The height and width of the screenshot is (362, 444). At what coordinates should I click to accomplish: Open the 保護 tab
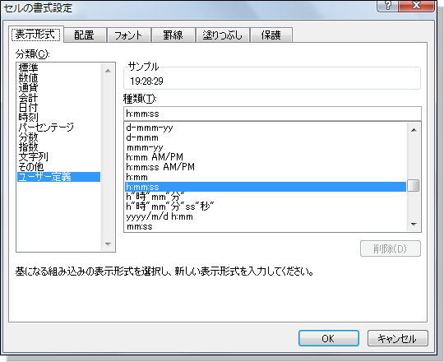click(x=271, y=35)
